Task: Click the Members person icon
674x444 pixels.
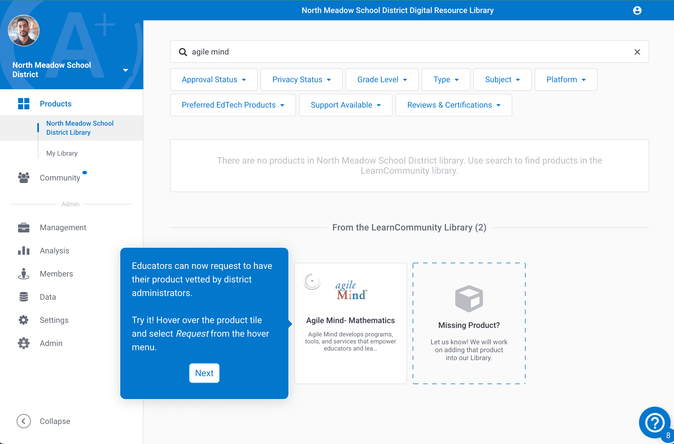Action: [23, 274]
